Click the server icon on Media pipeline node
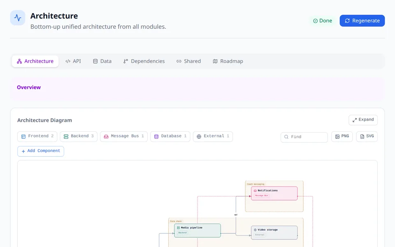 click(x=178, y=228)
